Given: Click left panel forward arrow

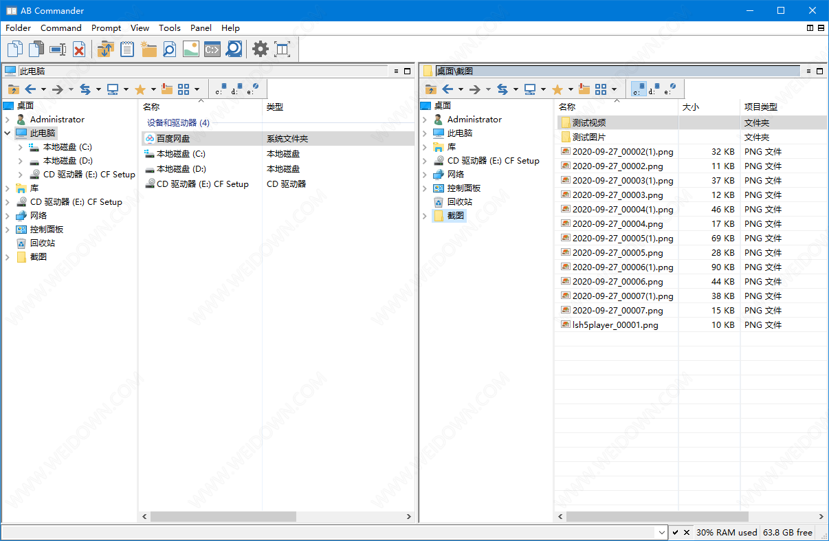Looking at the screenshot, I should 58,89.
